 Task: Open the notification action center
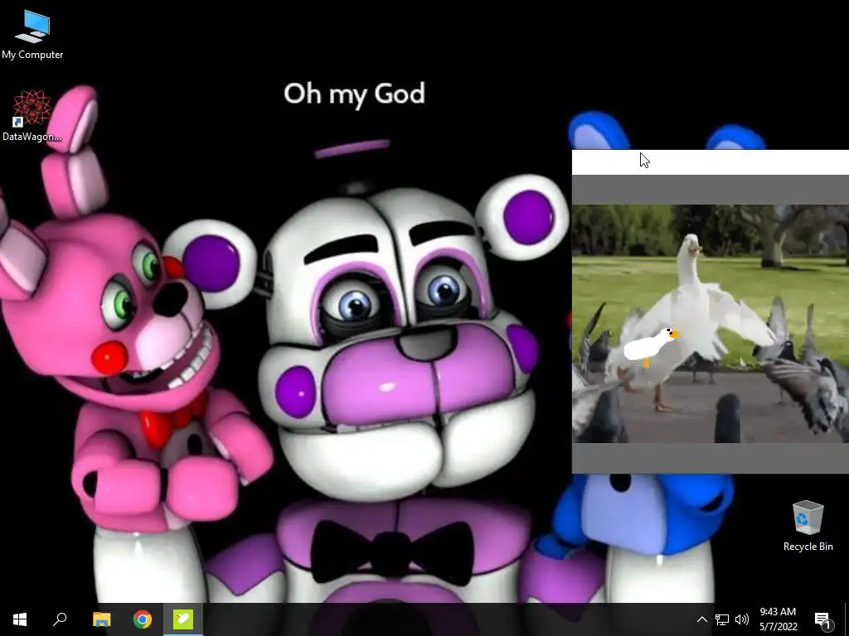click(822, 619)
